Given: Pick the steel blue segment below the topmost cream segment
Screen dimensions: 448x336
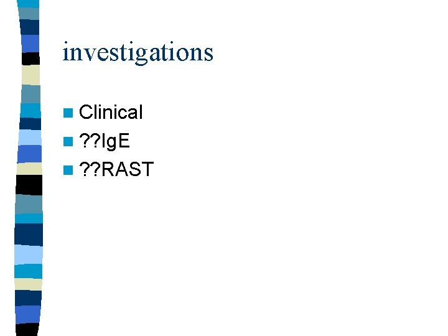Looking at the screenshot, I should (x=30, y=95).
